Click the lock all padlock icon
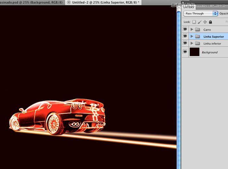This screenshot has width=228, height=169. coord(210,22)
